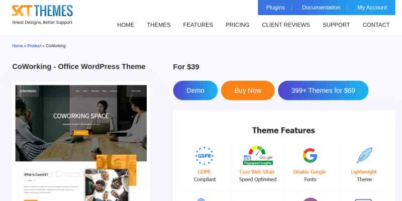Open the CoWorking theme preview thumbnail
The width and height of the screenshot is (402, 201).
pyautogui.click(x=81, y=141)
